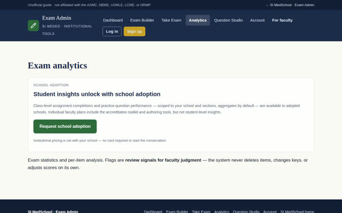The height and width of the screenshot is (213, 342).
Task: Open the For faculty link
Action: (282, 20)
